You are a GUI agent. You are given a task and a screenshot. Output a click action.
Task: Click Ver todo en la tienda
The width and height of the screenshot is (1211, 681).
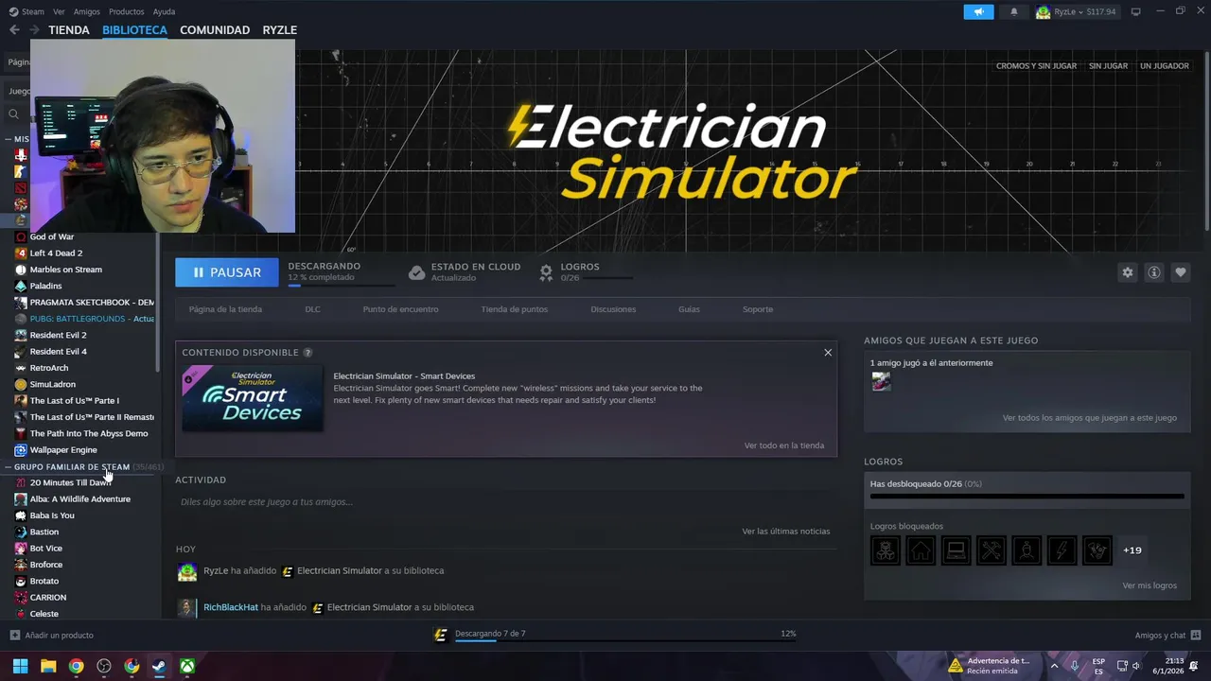click(x=784, y=445)
